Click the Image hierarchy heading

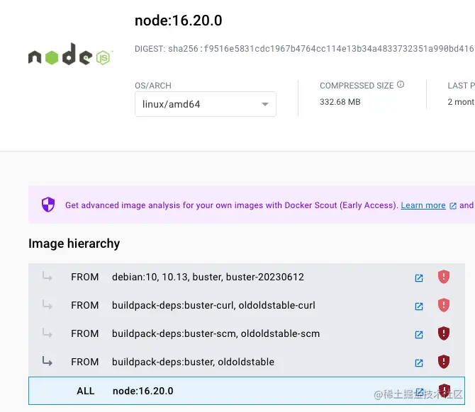click(x=74, y=244)
